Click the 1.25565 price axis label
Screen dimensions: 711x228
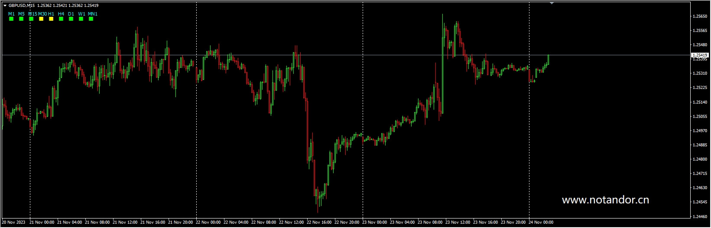click(x=700, y=31)
